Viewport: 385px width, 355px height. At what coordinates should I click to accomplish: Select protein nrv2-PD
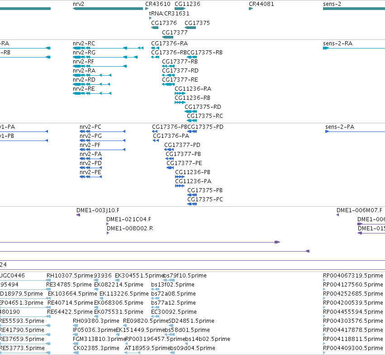point(90,164)
